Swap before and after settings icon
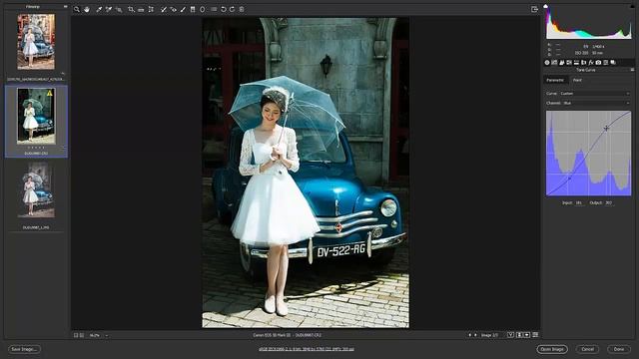The height and width of the screenshot is (359, 639). click(x=519, y=335)
